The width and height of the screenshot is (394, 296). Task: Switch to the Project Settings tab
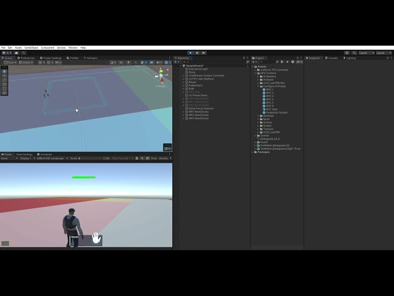[x=50, y=58]
